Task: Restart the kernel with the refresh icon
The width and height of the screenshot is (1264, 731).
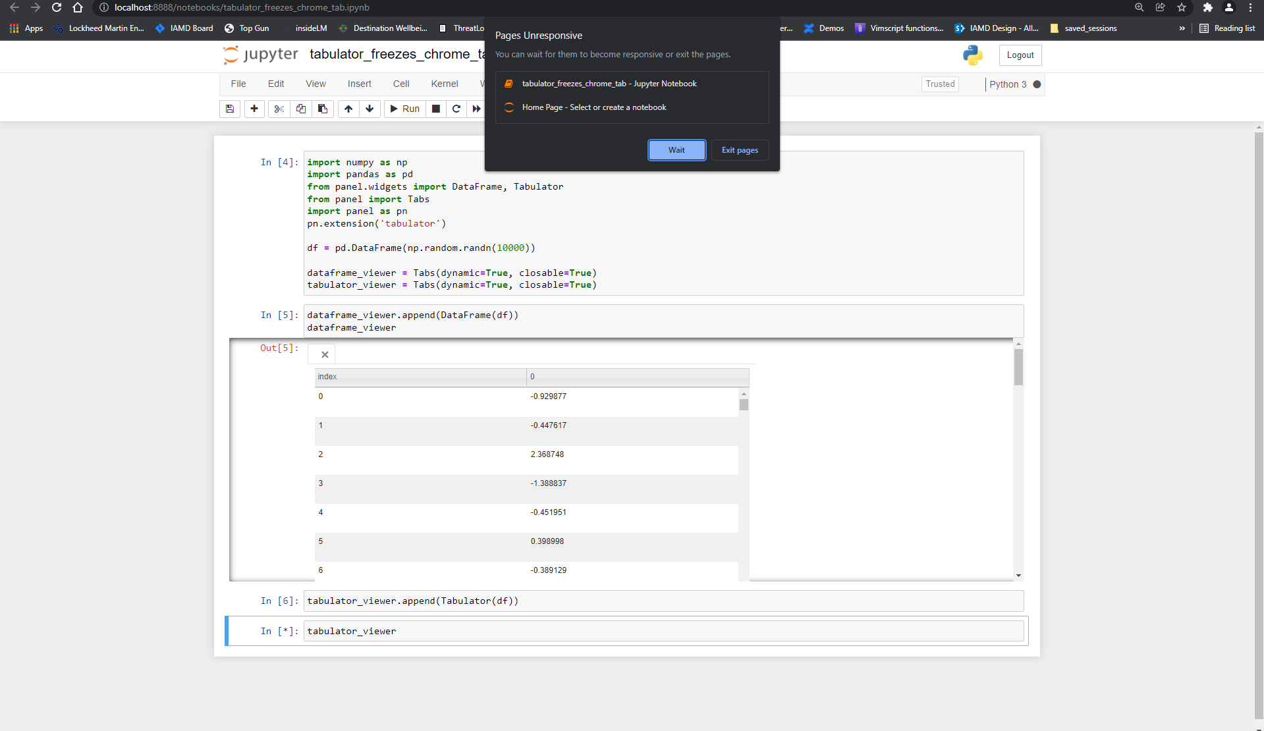Action: (456, 109)
